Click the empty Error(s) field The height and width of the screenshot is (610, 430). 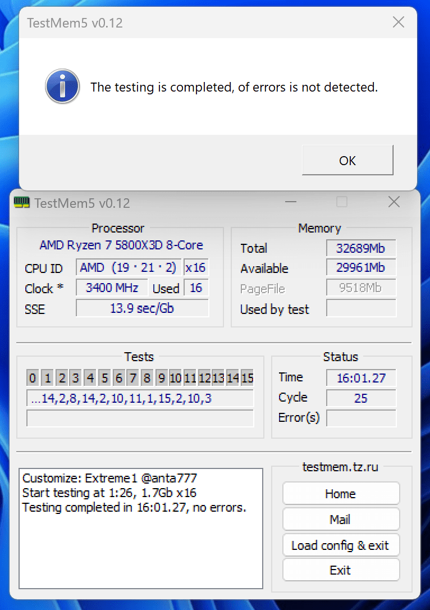[361, 418]
